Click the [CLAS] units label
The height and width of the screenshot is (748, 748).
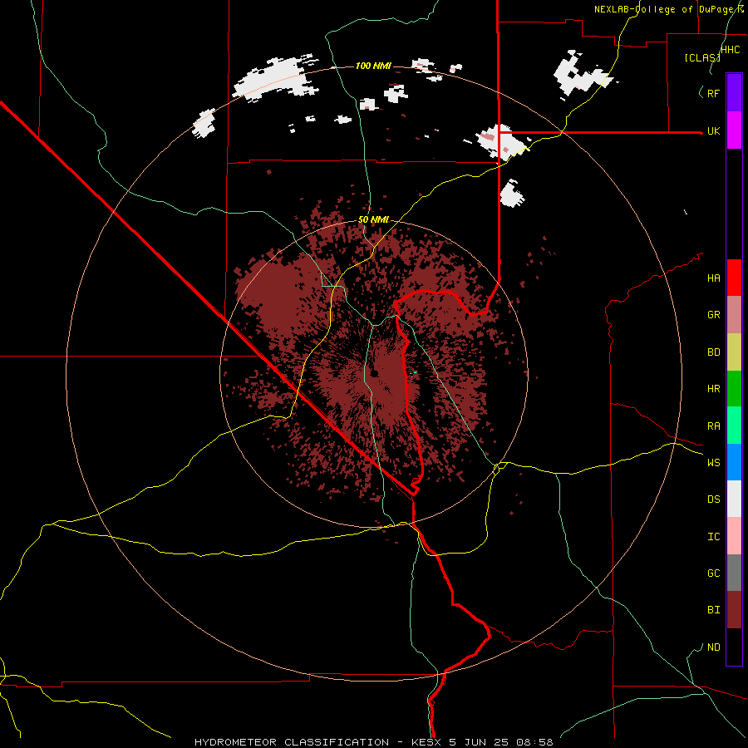pyautogui.click(x=702, y=57)
